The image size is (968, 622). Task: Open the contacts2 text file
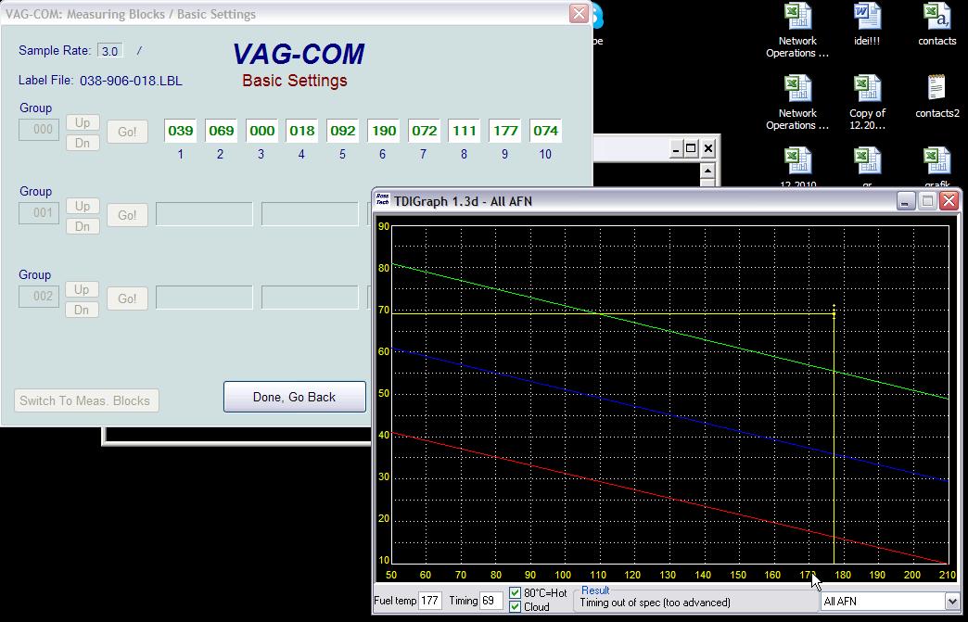(x=936, y=90)
